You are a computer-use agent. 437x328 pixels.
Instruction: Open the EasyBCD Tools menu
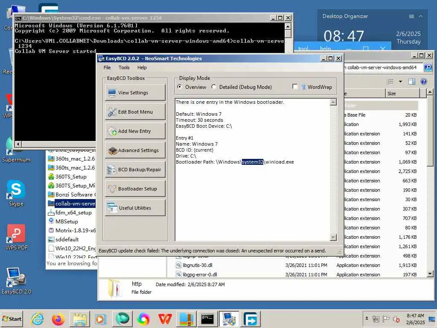pos(124,67)
